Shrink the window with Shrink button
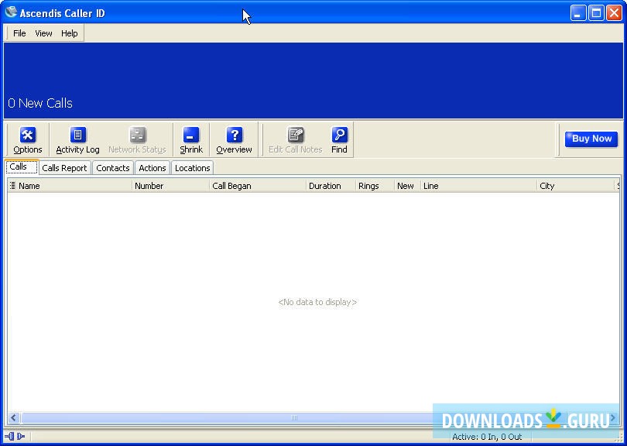The image size is (627, 446). pyautogui.click(x=191, y=140)
